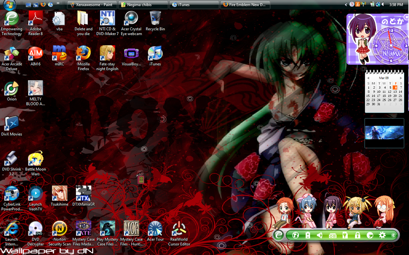Image resolution: width=409 pixels, height=255 pixels.
Task: Switch to the Negima chibis taskbar window
Action: pyautogui.click(x=143, y=5)
